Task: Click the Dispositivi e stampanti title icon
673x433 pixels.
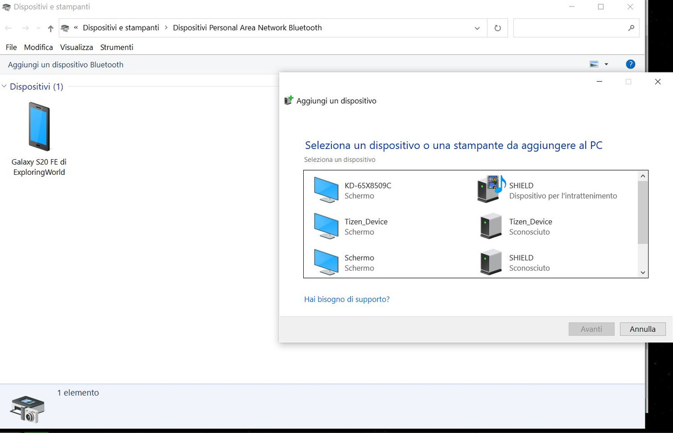Action: pos(6,7)
